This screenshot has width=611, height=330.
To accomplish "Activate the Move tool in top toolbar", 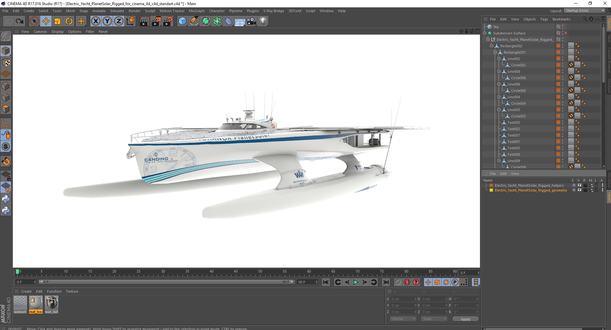I will 46,21.
